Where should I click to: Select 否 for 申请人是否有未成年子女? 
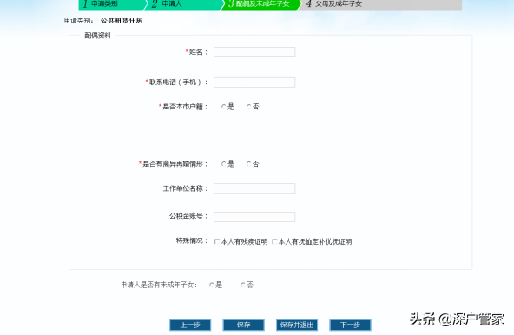coord(242,285)
